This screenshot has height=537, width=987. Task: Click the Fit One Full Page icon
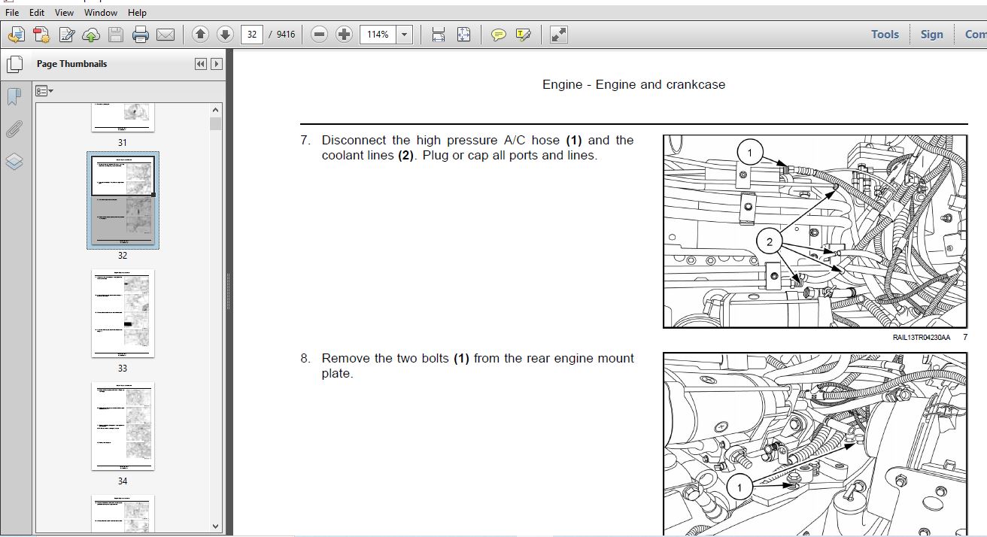pos(463,34)
